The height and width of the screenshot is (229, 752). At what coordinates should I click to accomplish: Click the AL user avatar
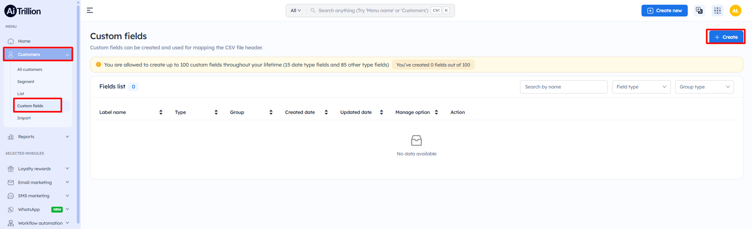click(735, 11)
